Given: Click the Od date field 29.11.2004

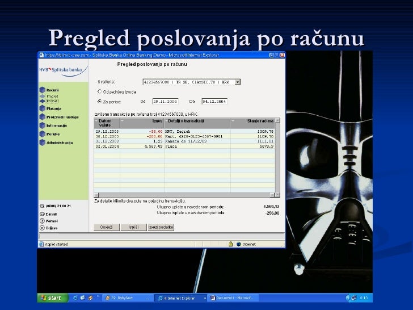Looking at the screenshot, I should (166, 101).
